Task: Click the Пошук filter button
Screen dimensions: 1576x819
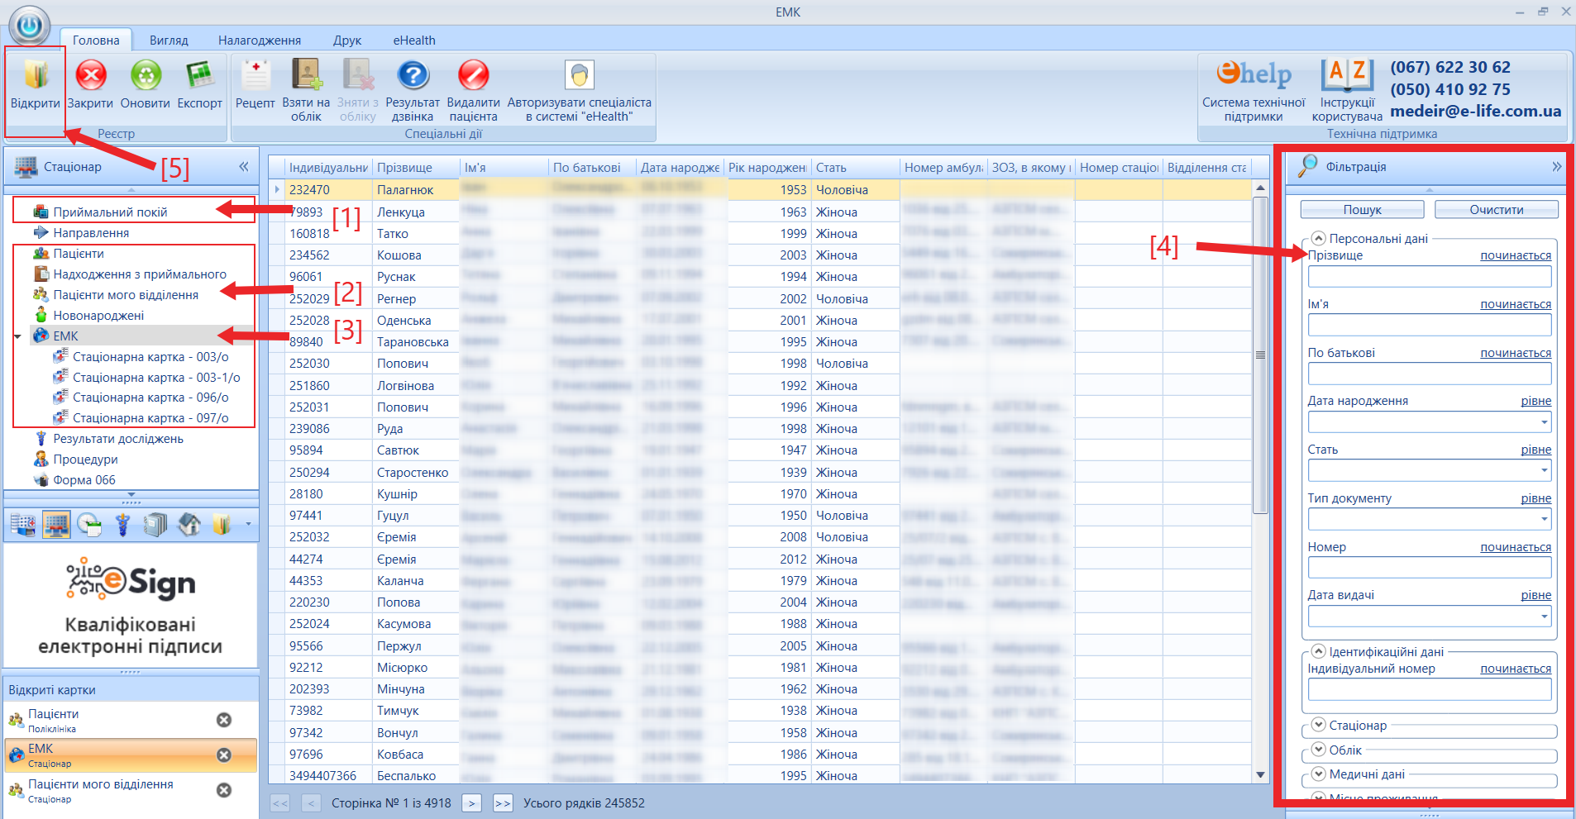Action: [x=1362, y=210]
